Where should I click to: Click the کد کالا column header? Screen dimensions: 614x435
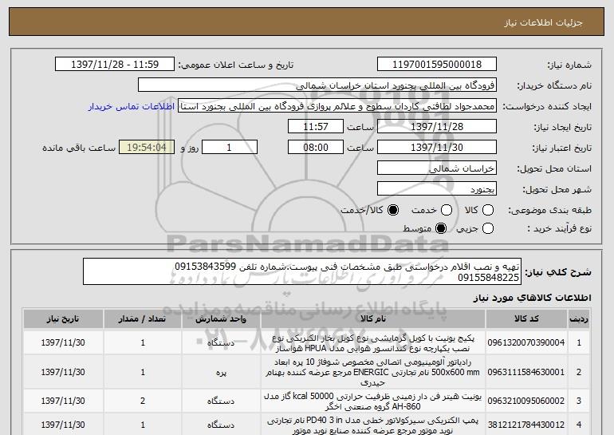(x=526, y=319)
